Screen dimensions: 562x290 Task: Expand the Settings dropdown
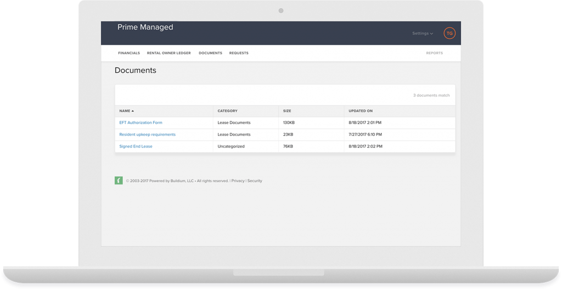click(x=423, y=33)
